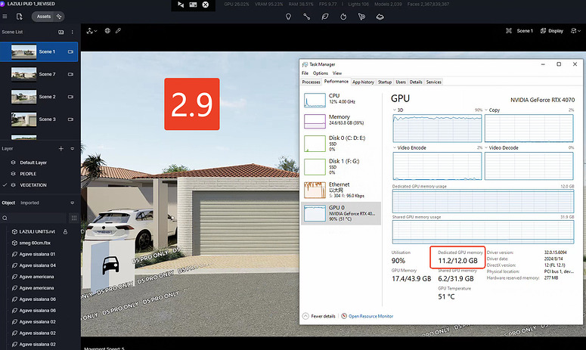Switch to Task Manager Details tab
This screenshot has width=586, height=350.
416,82
